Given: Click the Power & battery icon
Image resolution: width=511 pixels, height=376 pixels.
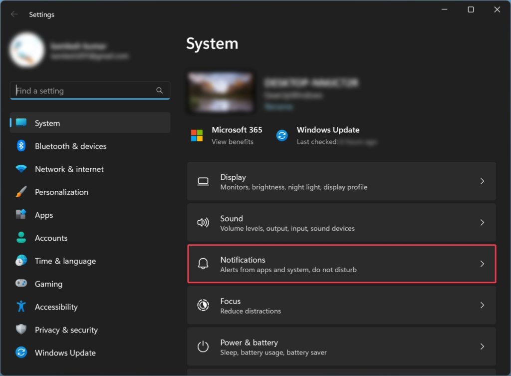Looking at the screenshot, I should click(203, 346).
